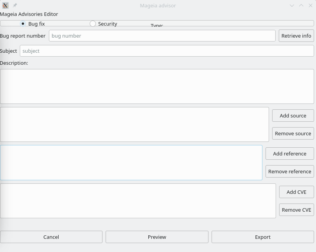316x252 pixels.
Task: Click the 'Description:' label
Action: (14, 63)
